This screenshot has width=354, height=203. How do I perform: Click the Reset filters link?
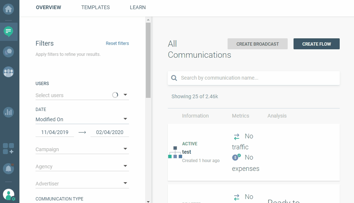[117, 43]
